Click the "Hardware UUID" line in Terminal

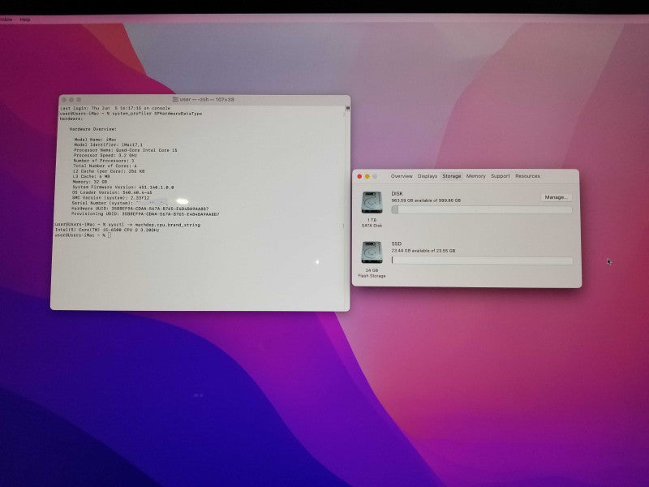click(x=140, y=209)
